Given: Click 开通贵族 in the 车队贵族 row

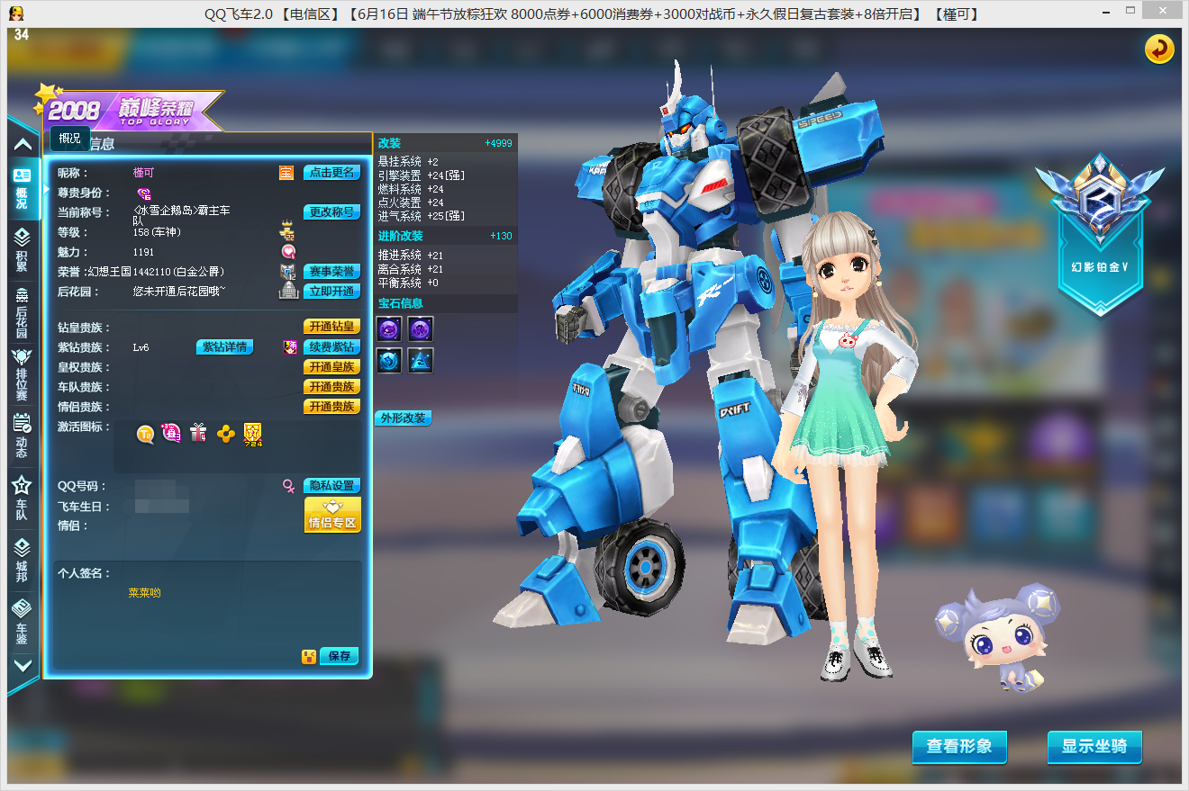Looking at the screenshot, I should coord(332,387).
